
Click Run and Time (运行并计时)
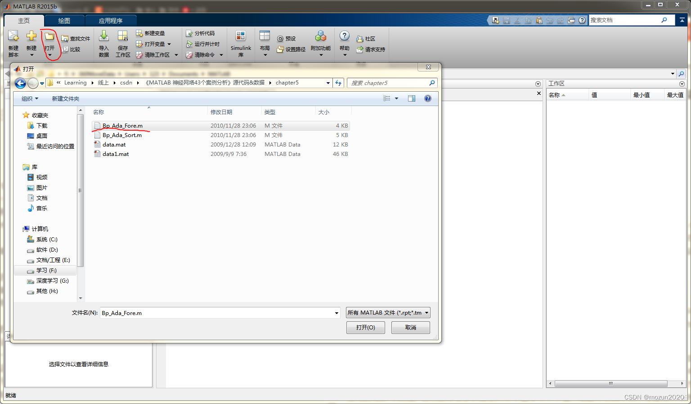202,44
